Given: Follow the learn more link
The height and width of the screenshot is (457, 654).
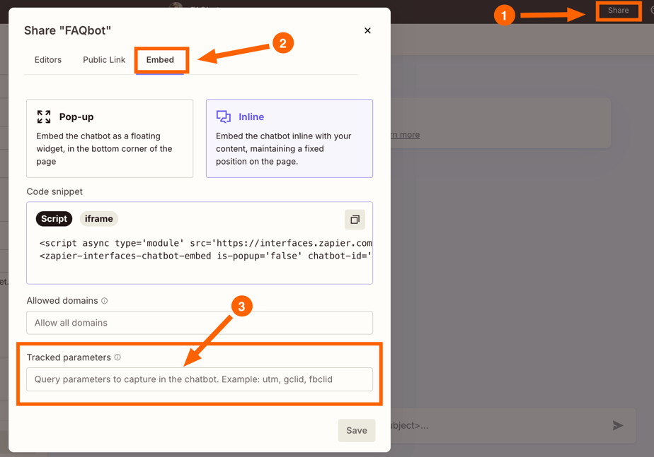Looking at the screenshot, I should [405, 135].
